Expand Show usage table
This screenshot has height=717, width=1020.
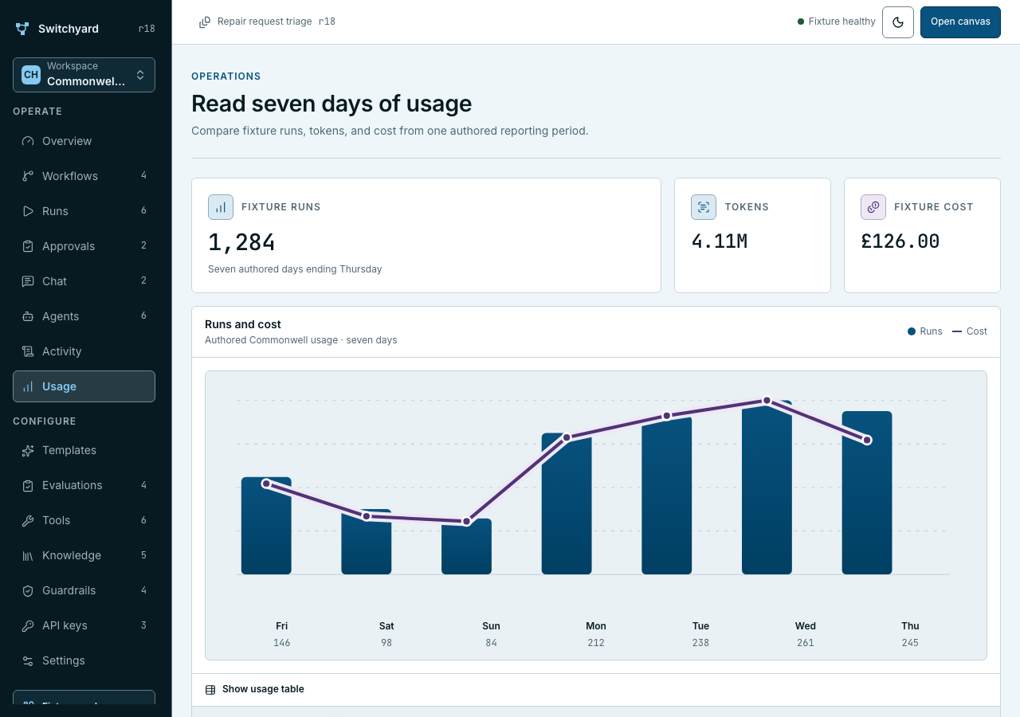pos(255,689)
